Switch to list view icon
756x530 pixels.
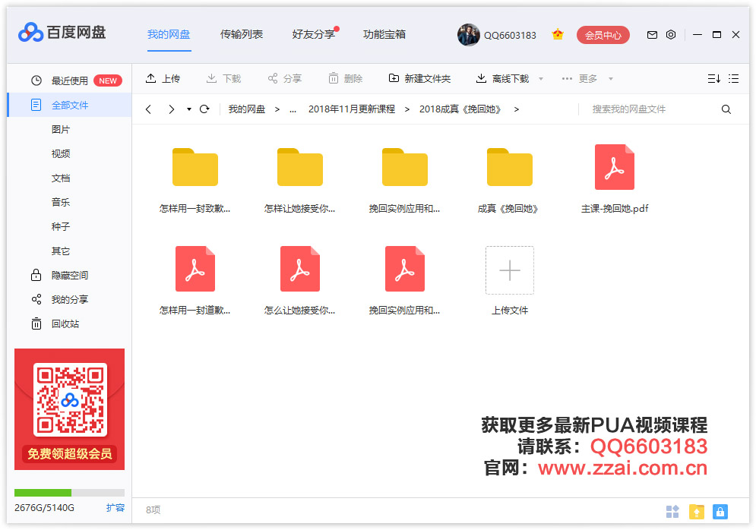pos(733,78)
